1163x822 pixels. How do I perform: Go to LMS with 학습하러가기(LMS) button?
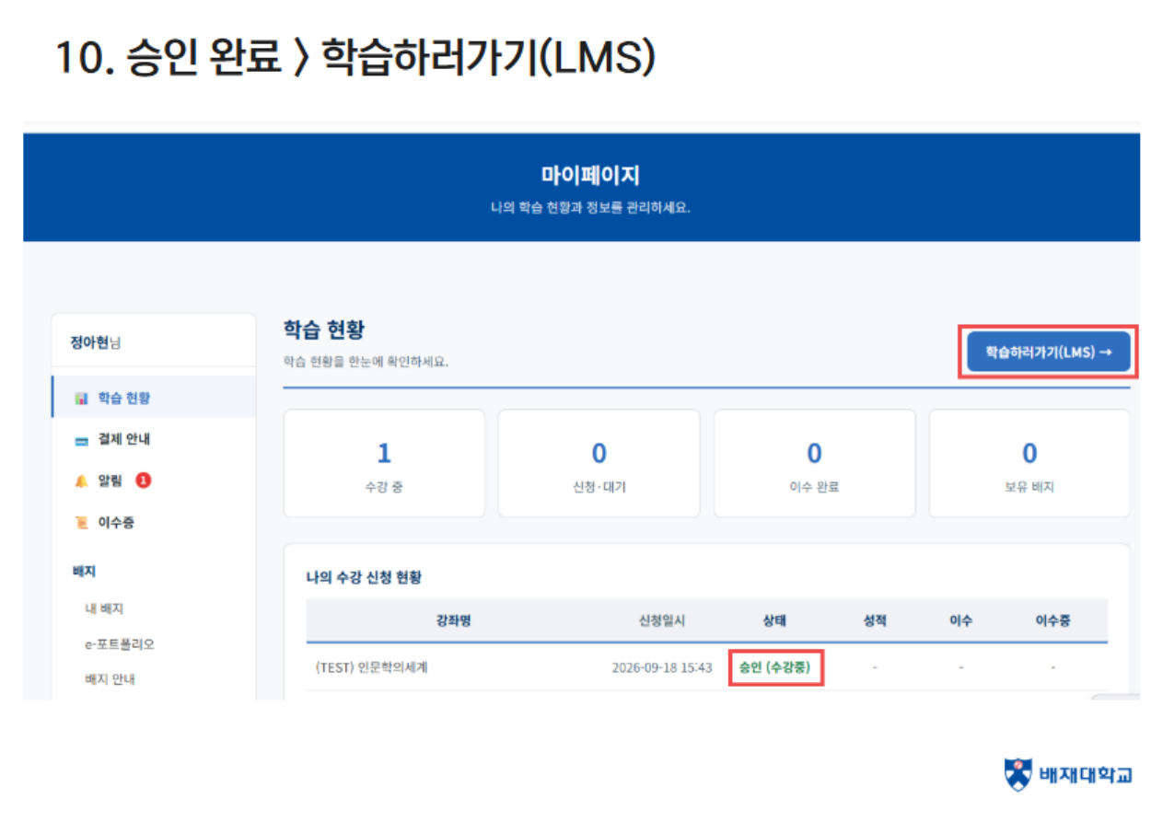[x=1049, y=352]
